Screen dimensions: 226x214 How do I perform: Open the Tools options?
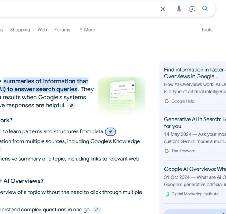pos(207,30)
